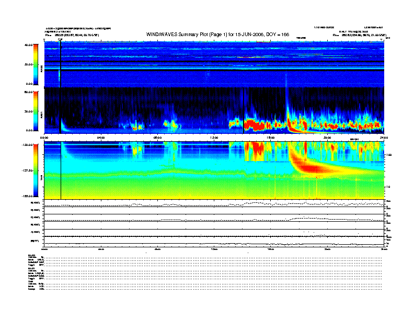
Task: Click the 16:00 tick label below the RAD1 spectrogram
Action: click(x=271, y=138)
